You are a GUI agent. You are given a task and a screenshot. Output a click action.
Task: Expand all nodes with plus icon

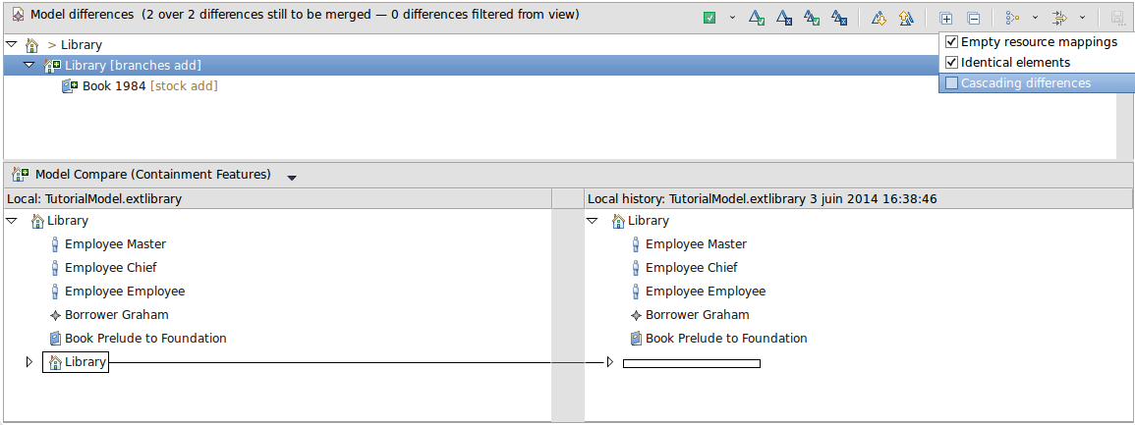click(945, 18)
